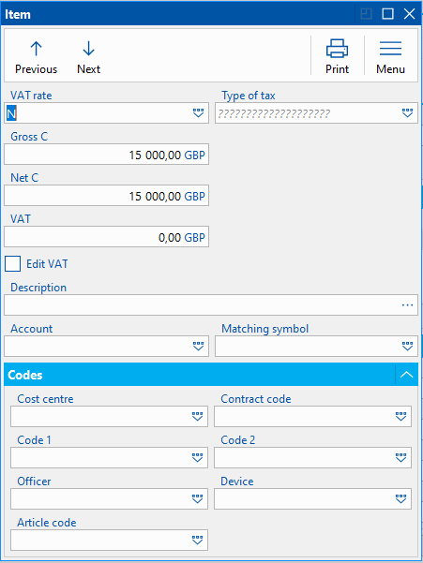
Task: Open the Description ellipsis button
Action: point(407,305)
